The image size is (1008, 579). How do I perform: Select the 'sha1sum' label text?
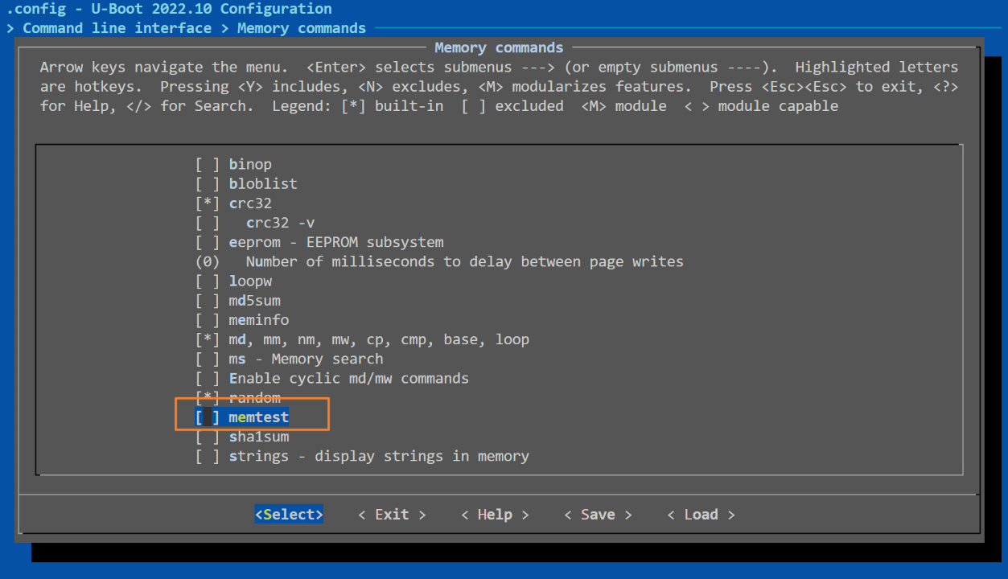click(259, 437)
